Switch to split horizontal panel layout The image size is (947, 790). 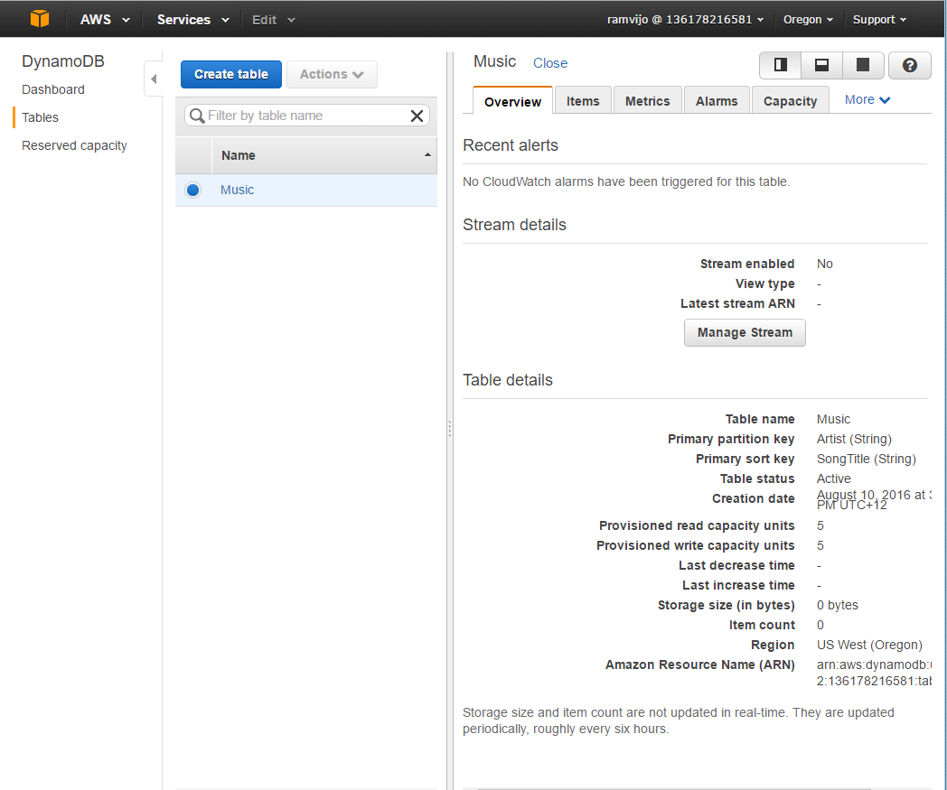click(x=821, y=65)
